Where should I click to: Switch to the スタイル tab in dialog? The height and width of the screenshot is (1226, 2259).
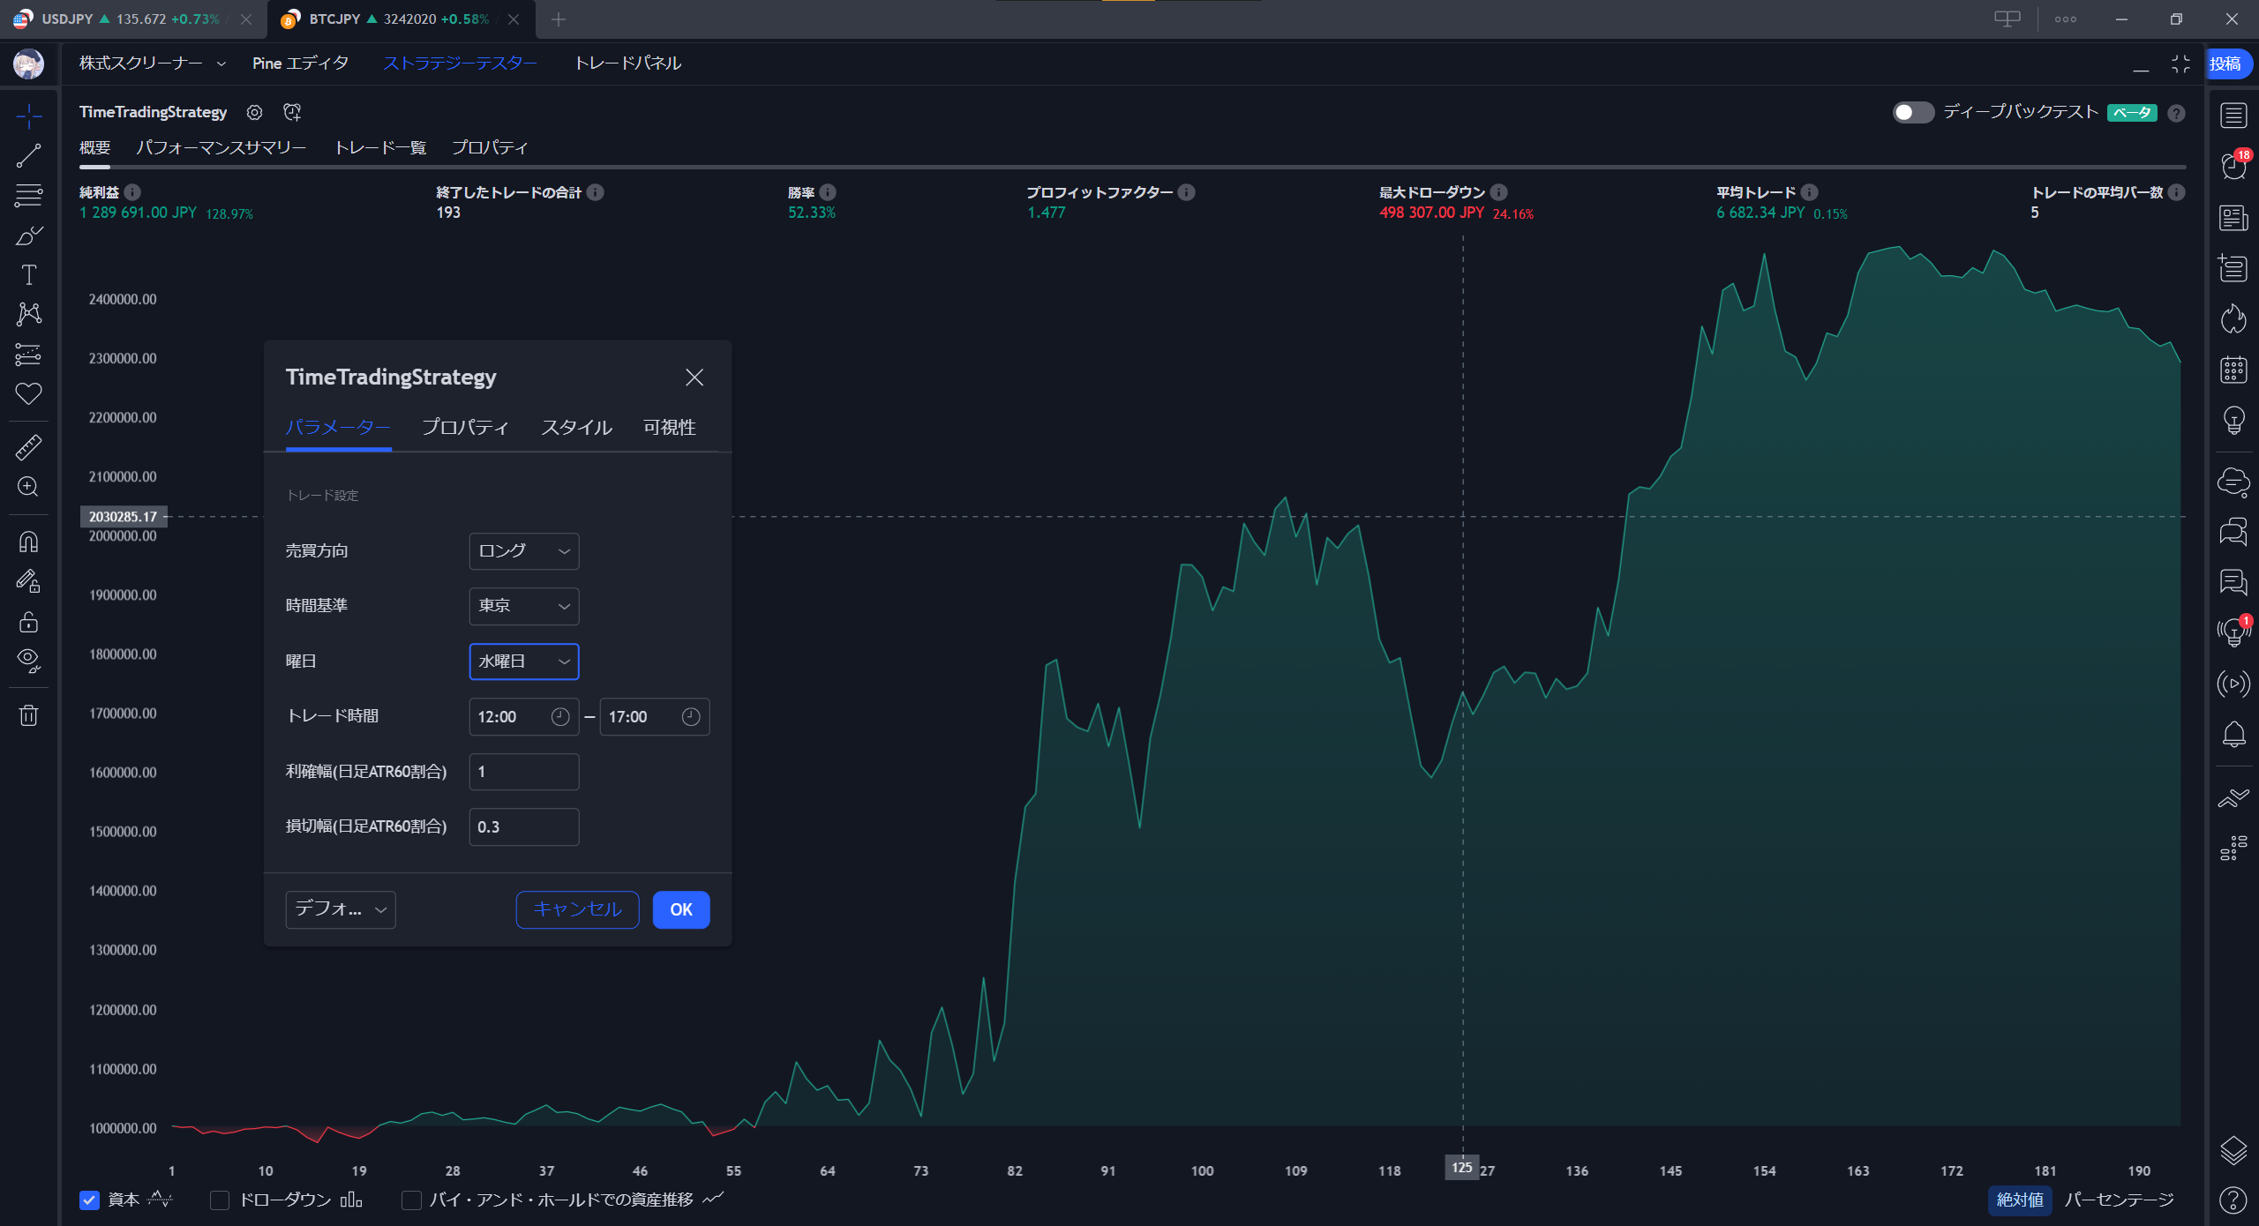coord(576,428)
